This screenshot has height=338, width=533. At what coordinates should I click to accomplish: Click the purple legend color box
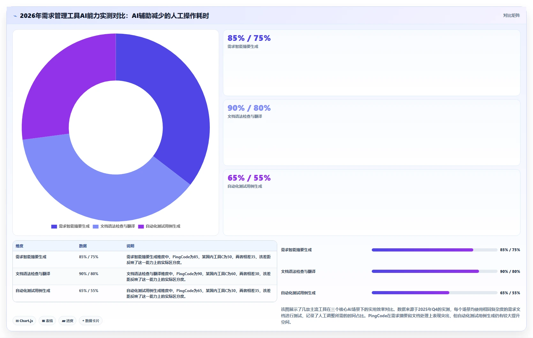(x=141, y=226)
